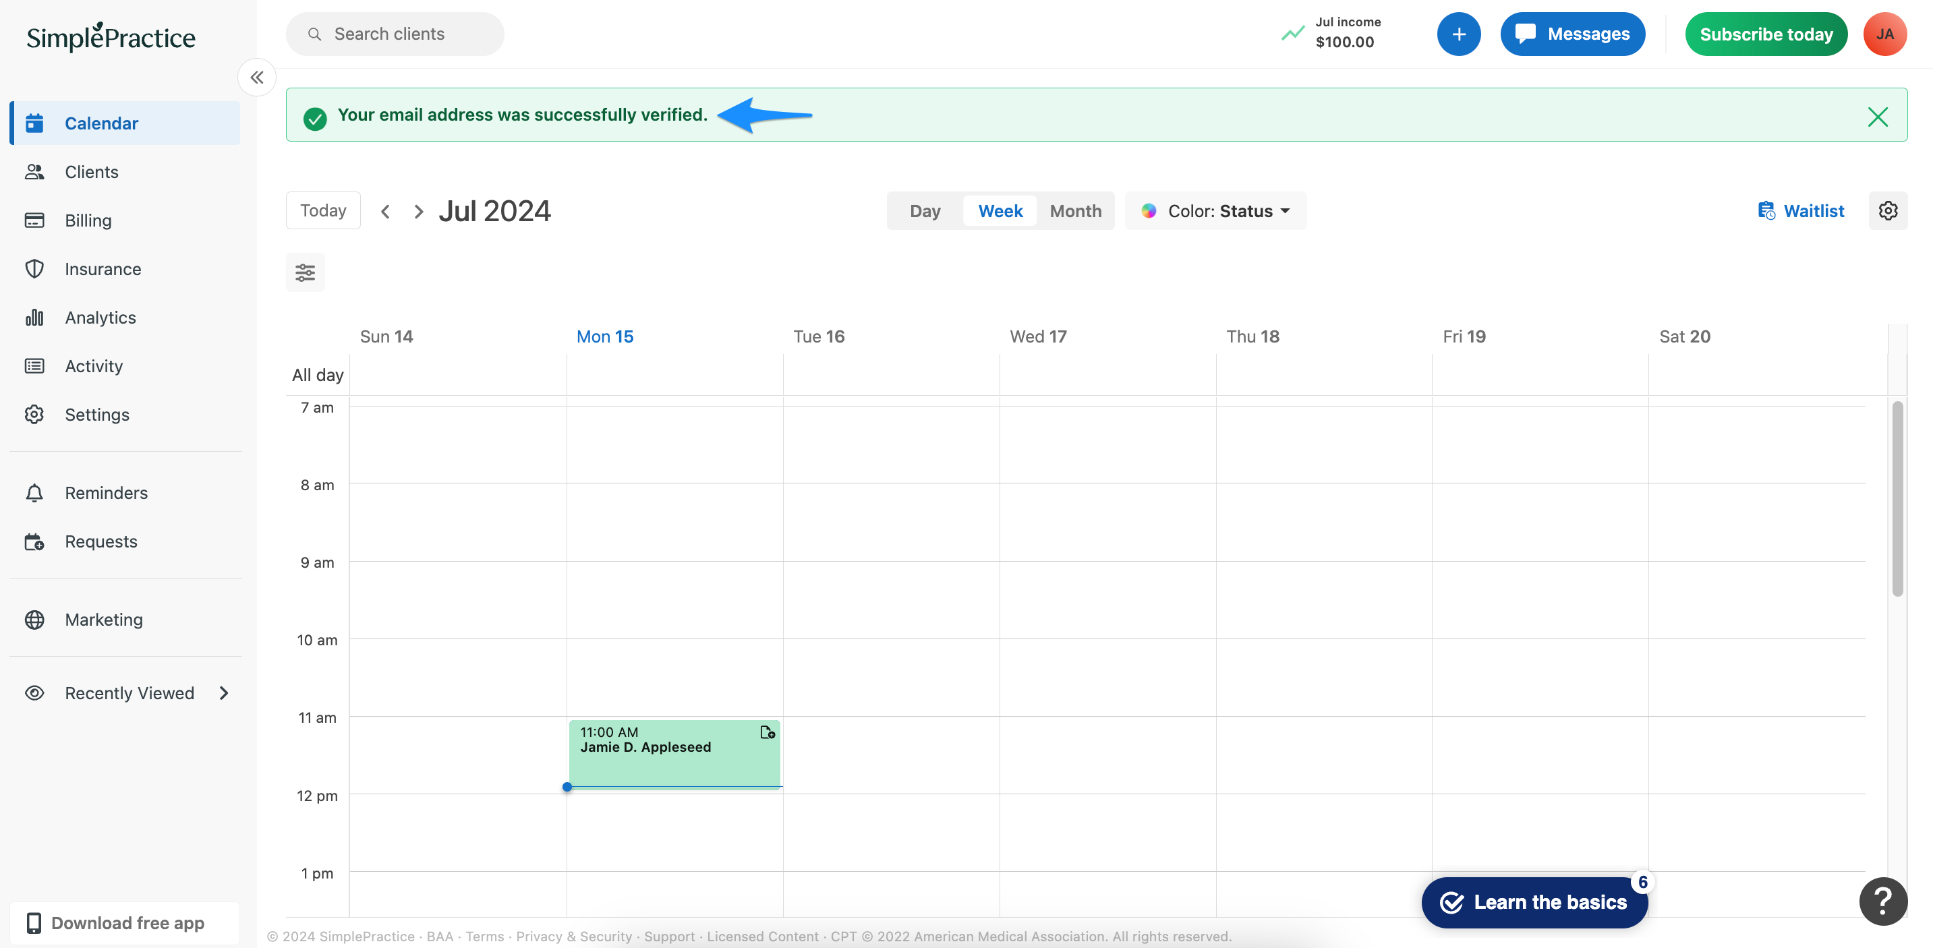Switch to Week view
1933x948 pixels.
[1000, 211]
